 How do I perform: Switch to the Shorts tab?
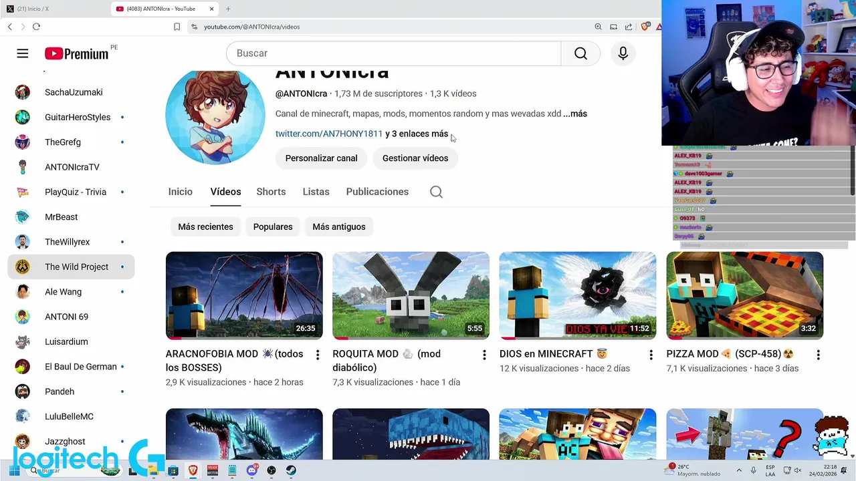pyautogui.click(x=271, y=192)
